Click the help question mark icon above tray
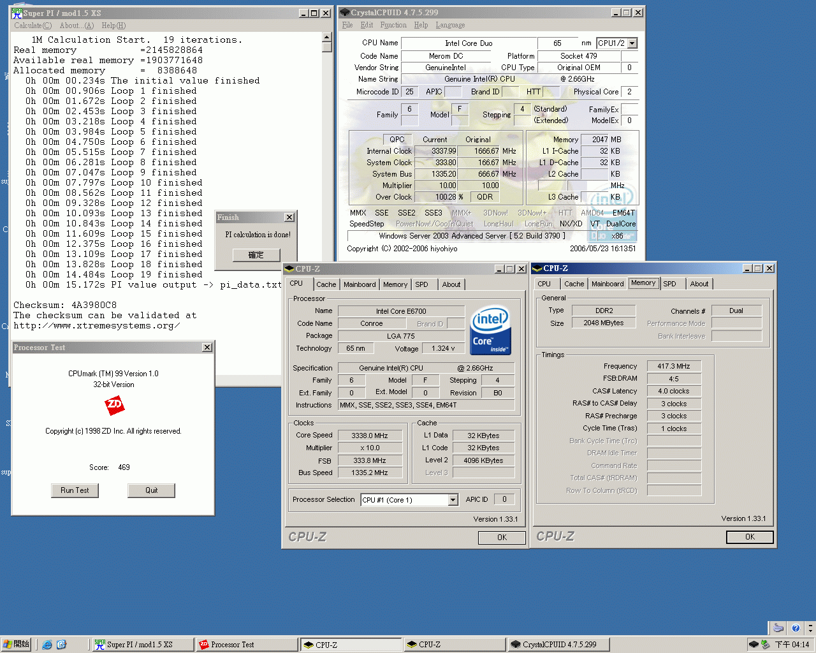The height and width of the screenshot is (653, 816). (x=795, y=628)
